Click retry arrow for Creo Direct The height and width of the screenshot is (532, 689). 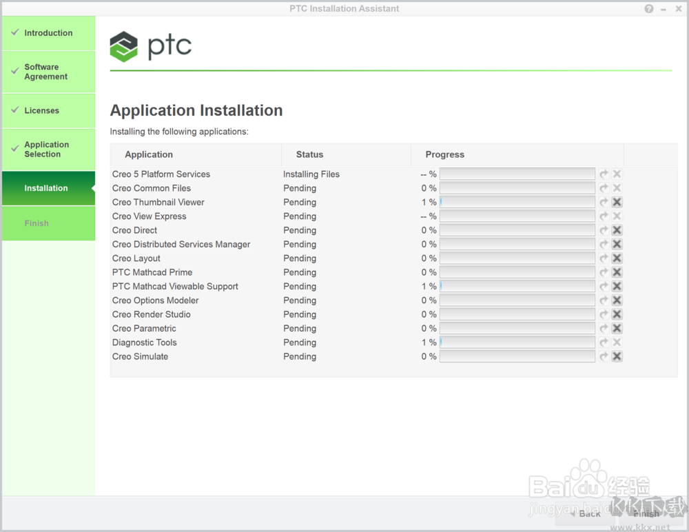(x=604, y=230)
